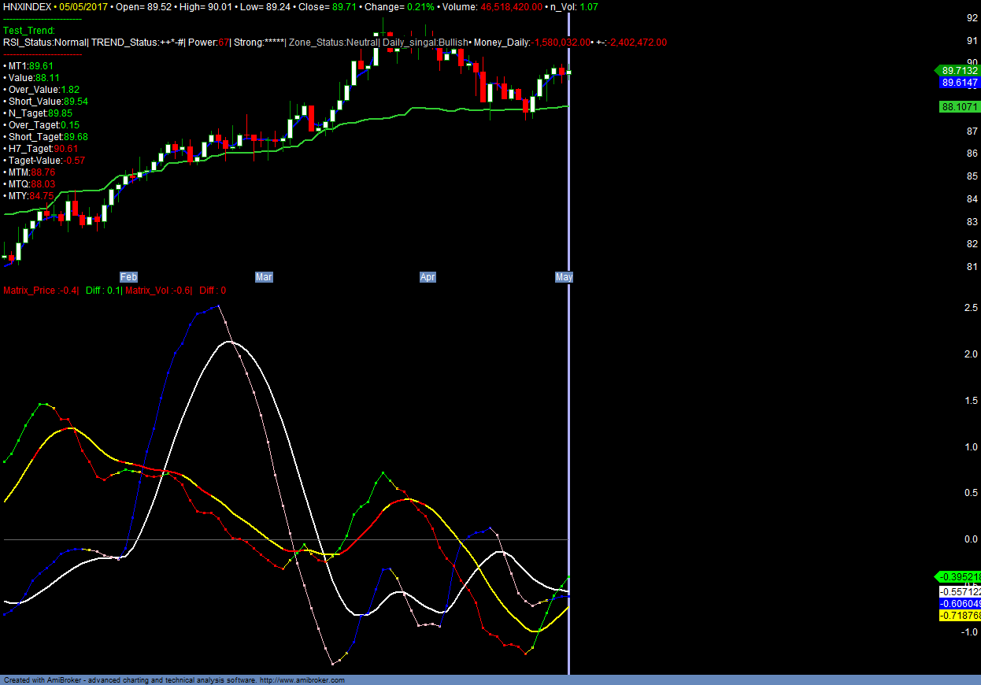Screen dimensions: 981x685
Task: Click the blue -0.6060 indicator tag
Action: point(959,604)
